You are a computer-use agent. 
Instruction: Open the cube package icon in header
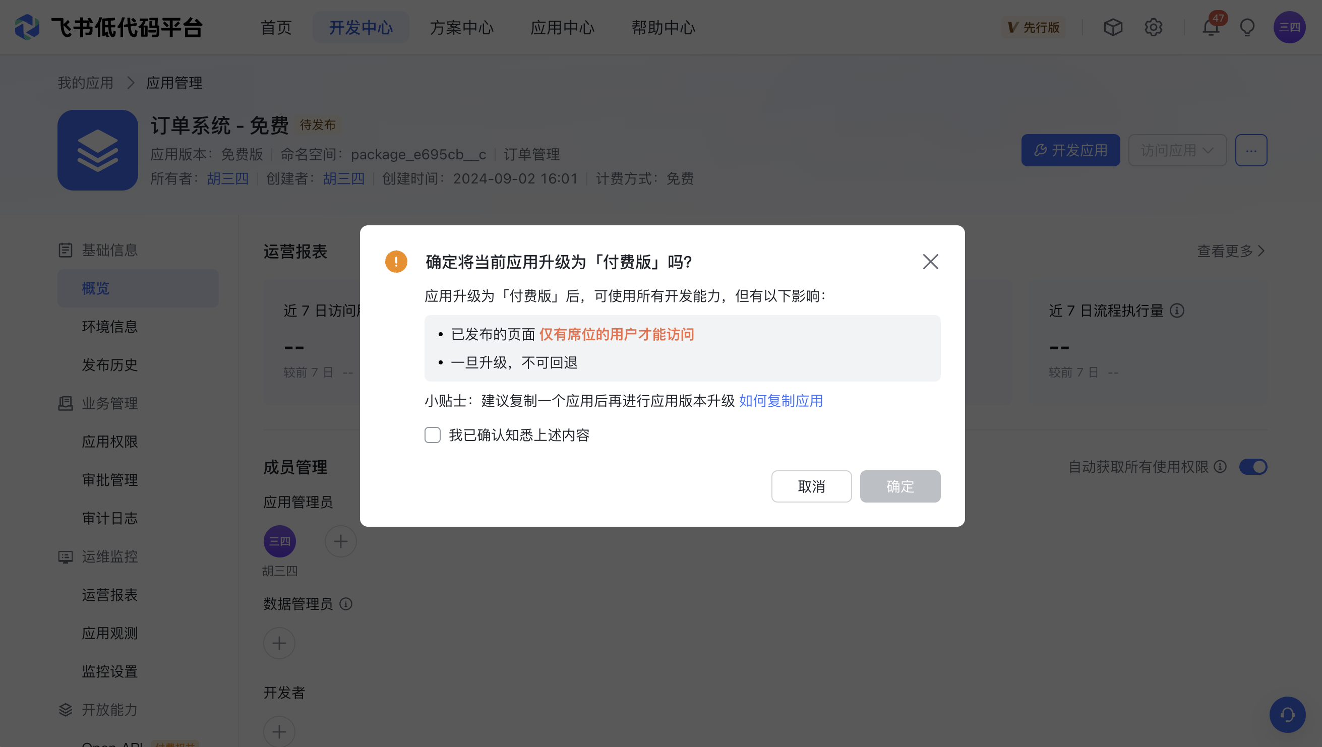1113,27
